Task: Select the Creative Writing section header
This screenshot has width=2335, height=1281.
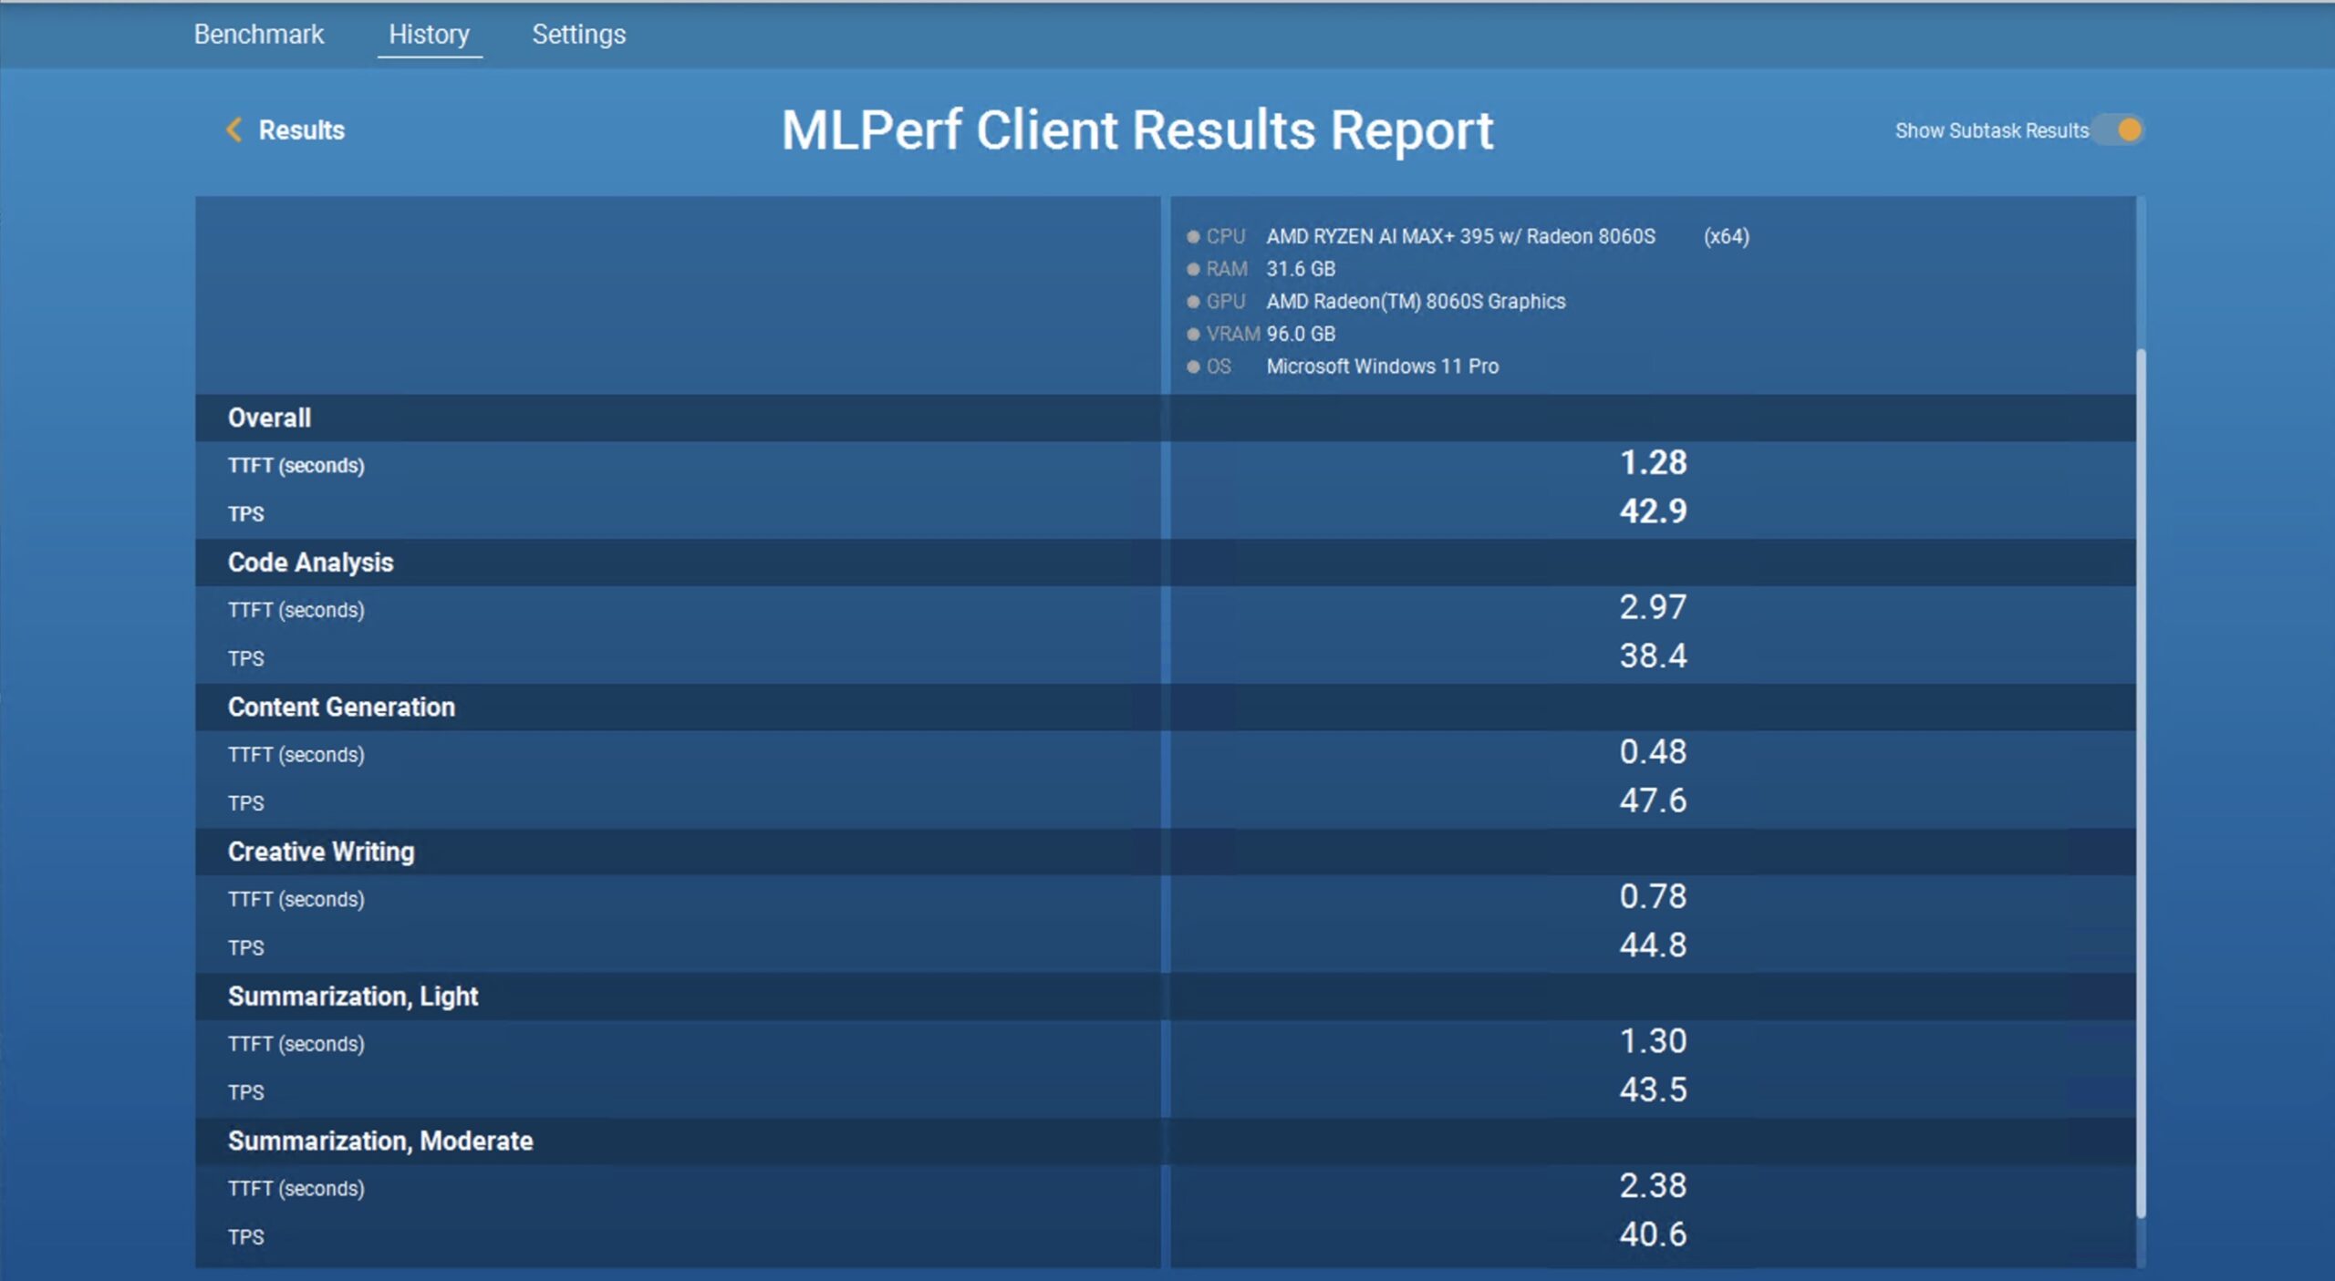Action: click(321, 852)
